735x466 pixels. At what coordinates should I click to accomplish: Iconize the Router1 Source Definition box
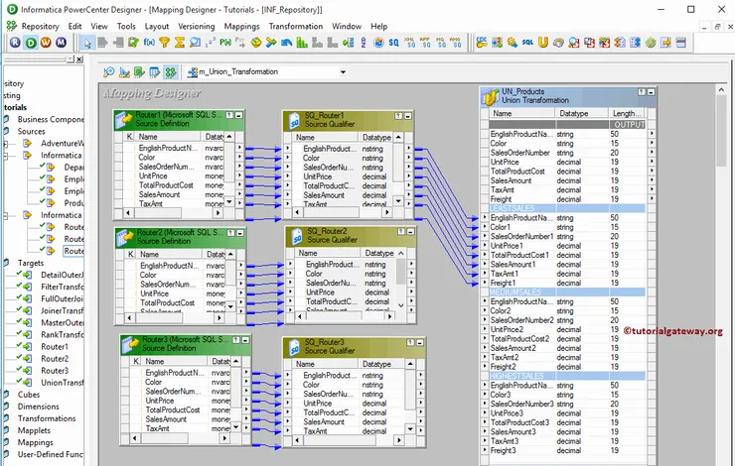(239, 115)
